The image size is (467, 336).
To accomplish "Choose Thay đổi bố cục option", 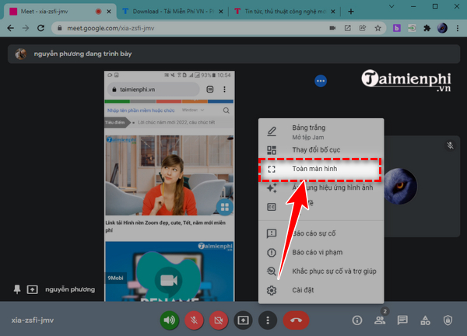I will (321, 149).
